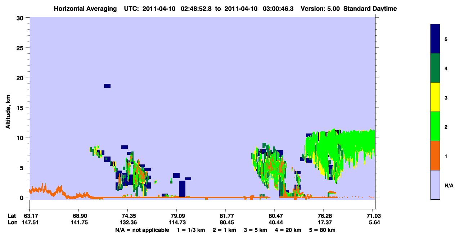Click the longitude value 132.36
This screenshot has height=240, width=468.
pyautogui.click(x=127, y=222)
